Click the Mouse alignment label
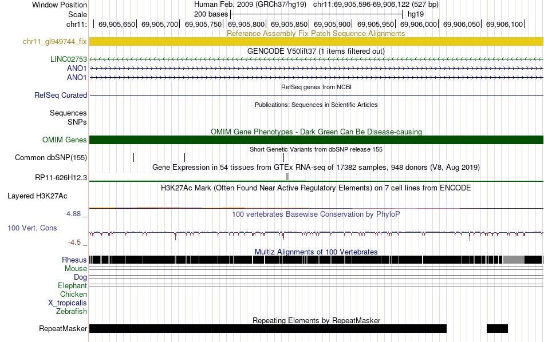 point(76,269)
